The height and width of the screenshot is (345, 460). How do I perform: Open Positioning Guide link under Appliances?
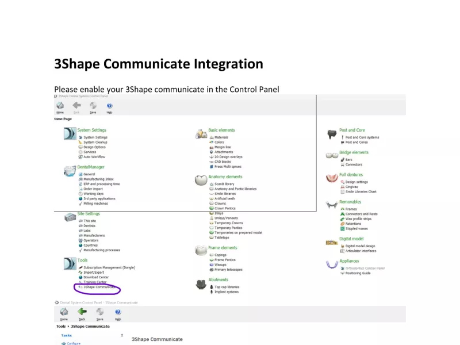click(358, 273)
